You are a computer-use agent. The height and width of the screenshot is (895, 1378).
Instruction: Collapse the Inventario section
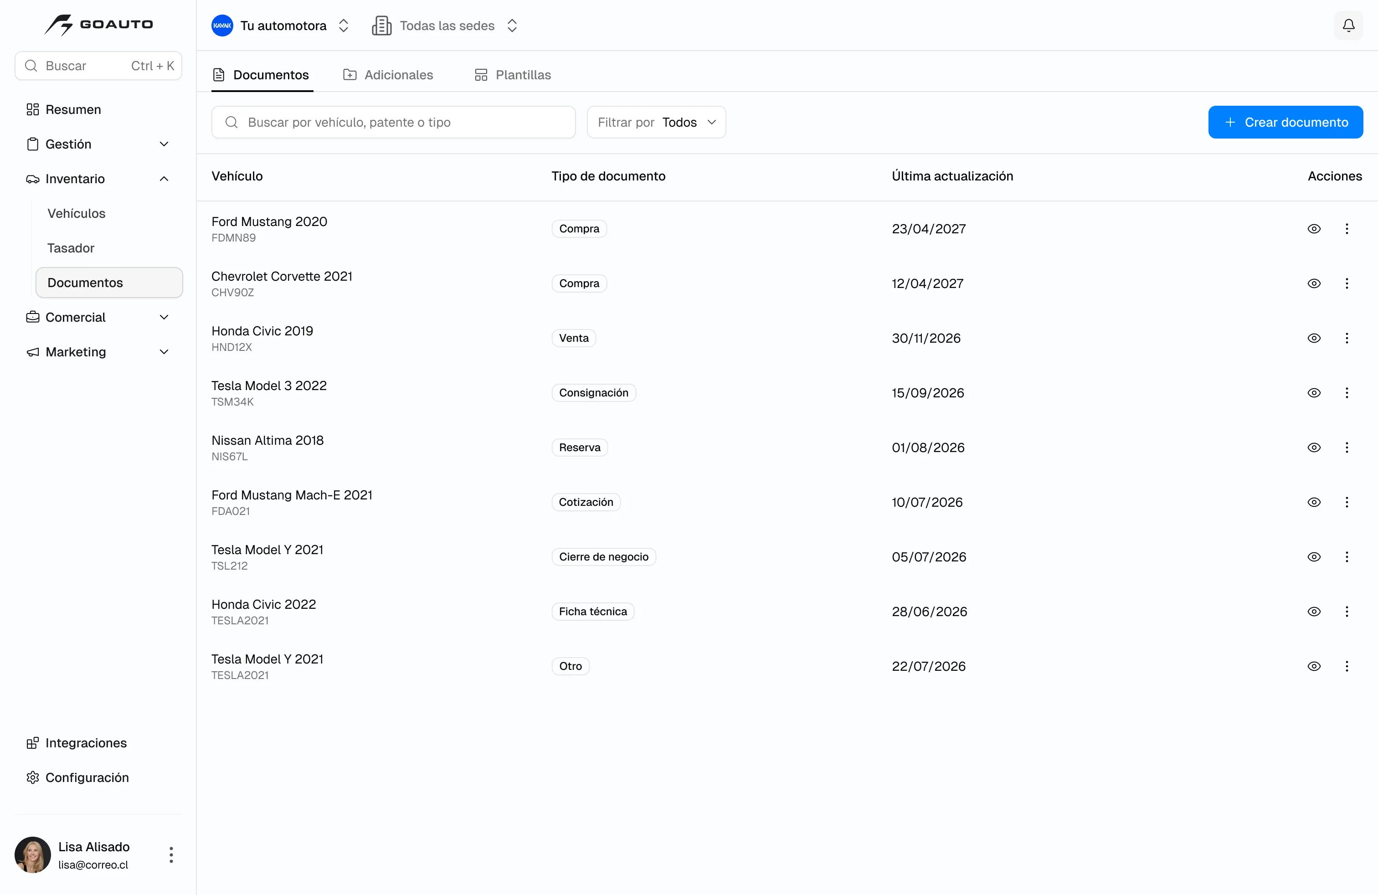(98, 179)
